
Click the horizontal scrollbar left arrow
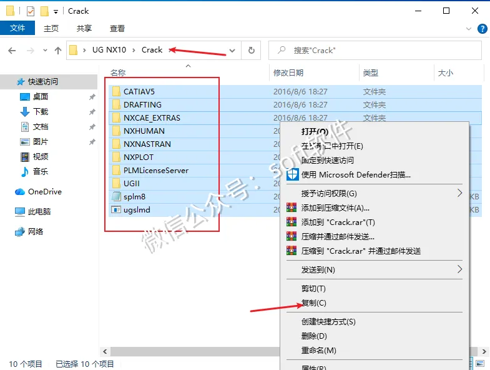click(x=105, y=351)
